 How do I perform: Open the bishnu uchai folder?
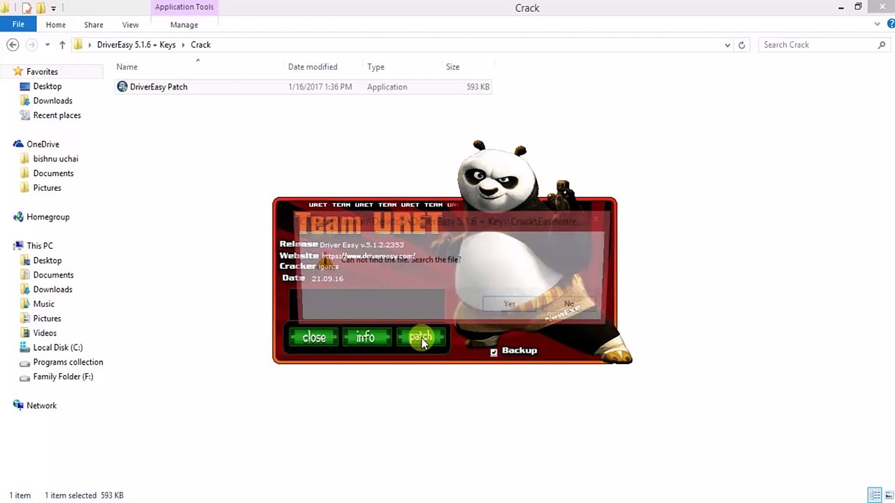point(55,159)
